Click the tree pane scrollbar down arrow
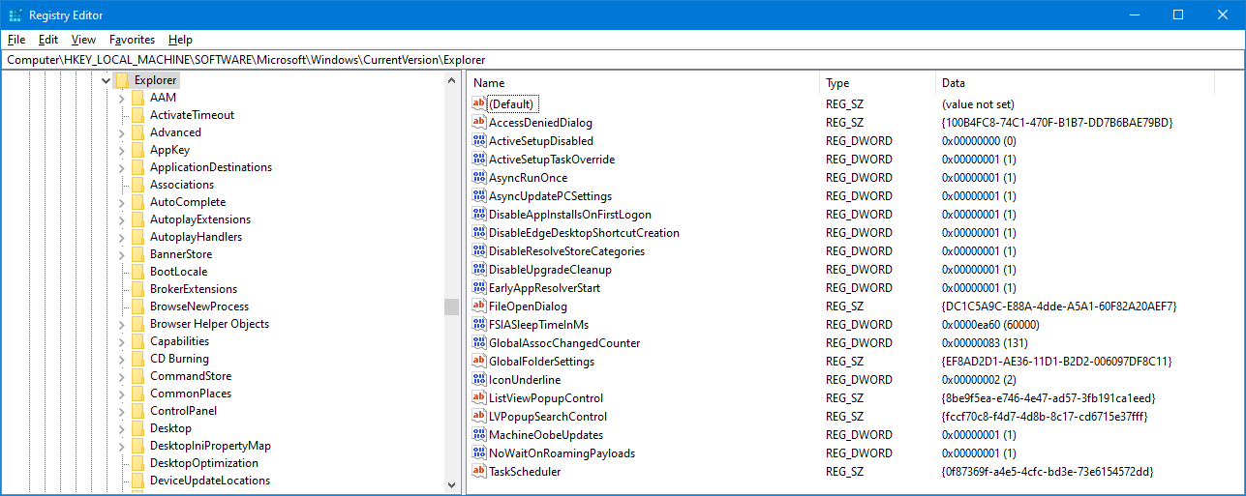Image resolution: width=1246 pixels, height=496 pixels. (x=451, y=485)
